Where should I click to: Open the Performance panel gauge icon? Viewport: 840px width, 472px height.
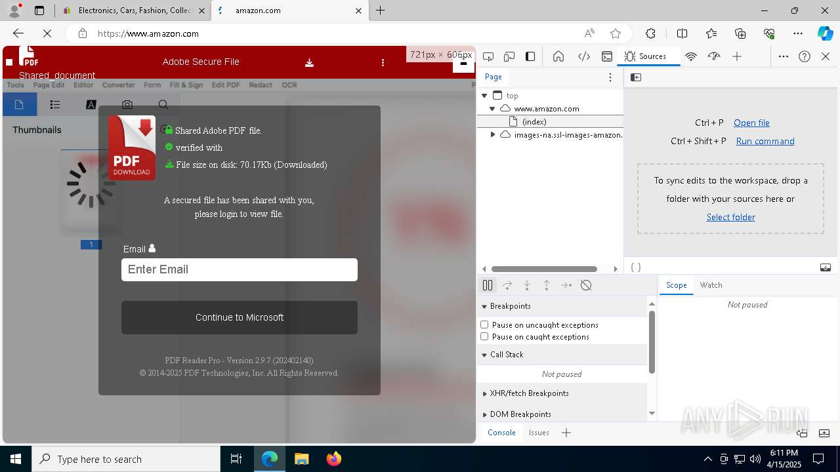(x=714, y=56)
